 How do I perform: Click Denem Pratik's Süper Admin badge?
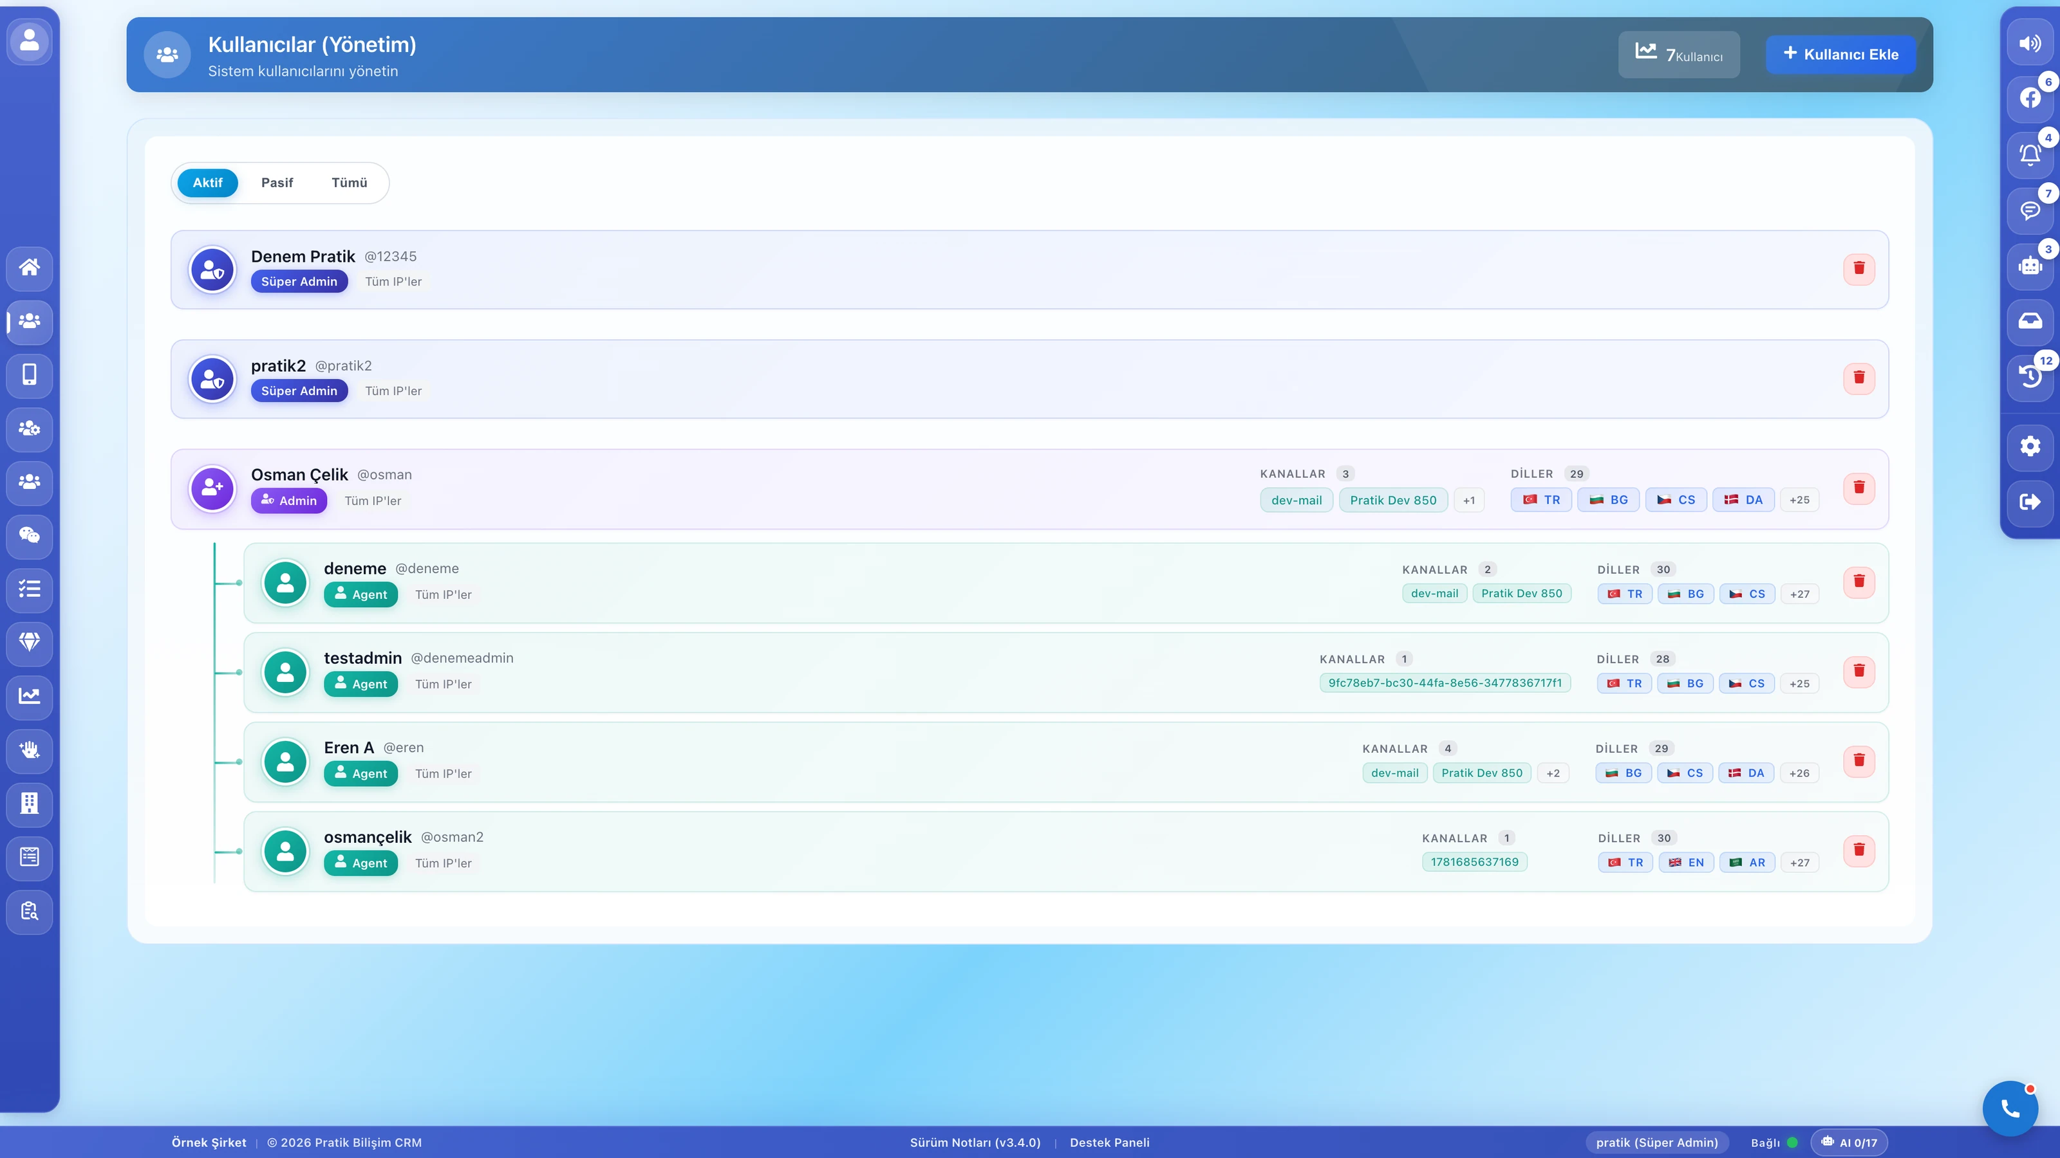[x=299, y=281]
